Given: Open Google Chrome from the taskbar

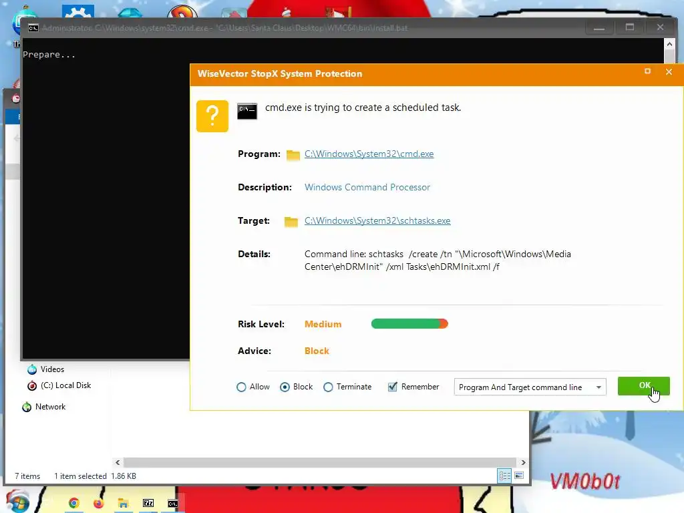Looking at the screenshot, I should (x=73, y=504).
